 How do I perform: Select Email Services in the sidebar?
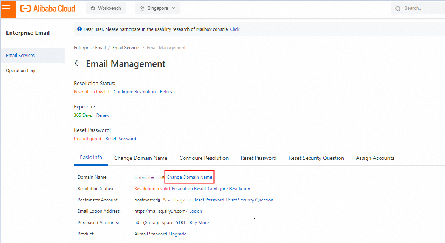coord(20,56)
